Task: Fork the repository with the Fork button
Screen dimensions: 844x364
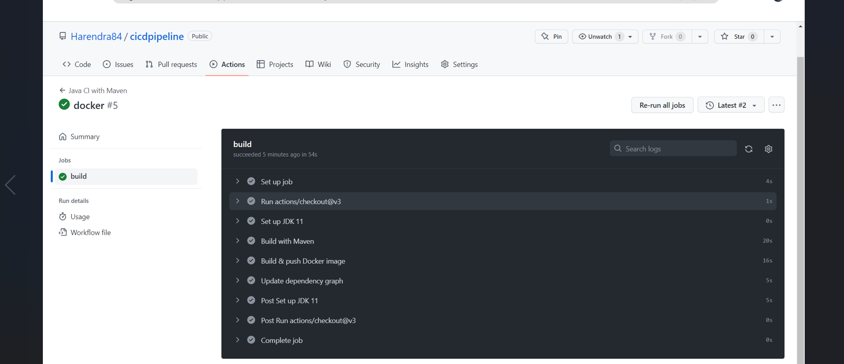Action: (x=667, y=37)
